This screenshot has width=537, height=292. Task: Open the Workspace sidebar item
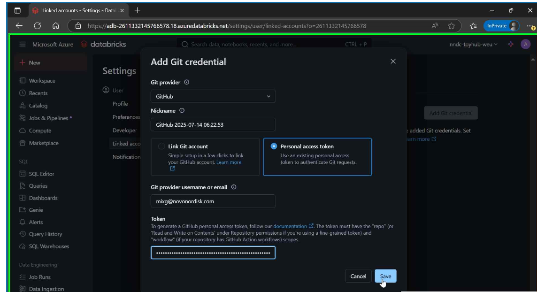(x=42, y=81)
